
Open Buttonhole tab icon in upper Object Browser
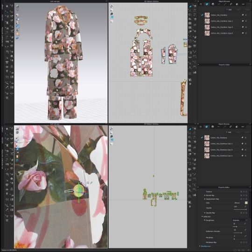coord(219,4)
